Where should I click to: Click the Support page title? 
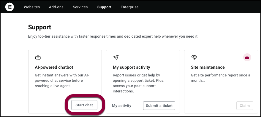[39, 27]
